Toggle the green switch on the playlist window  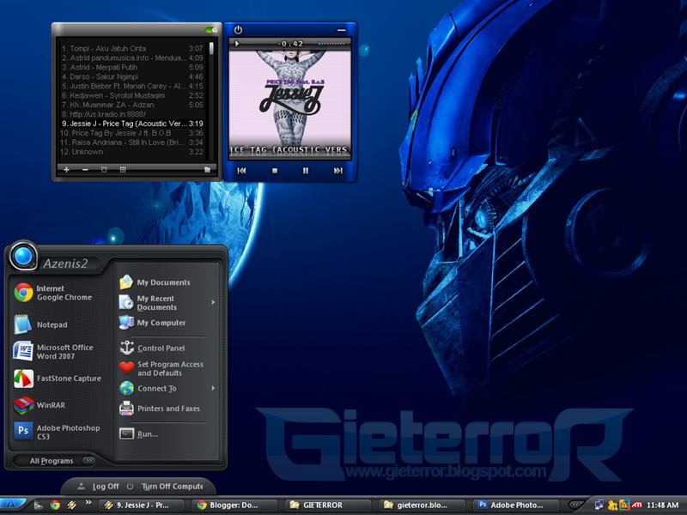pyautogui.click(x=211, y=31)
